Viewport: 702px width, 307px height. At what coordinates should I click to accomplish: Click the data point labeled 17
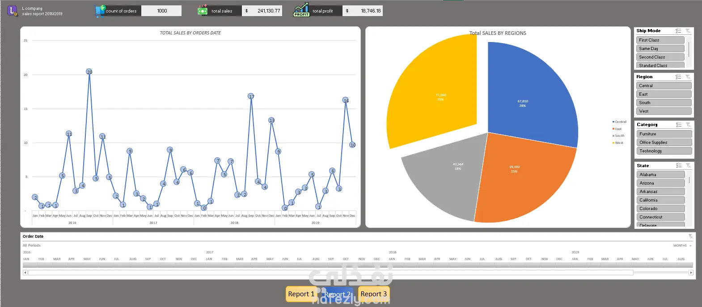[251, 96]
